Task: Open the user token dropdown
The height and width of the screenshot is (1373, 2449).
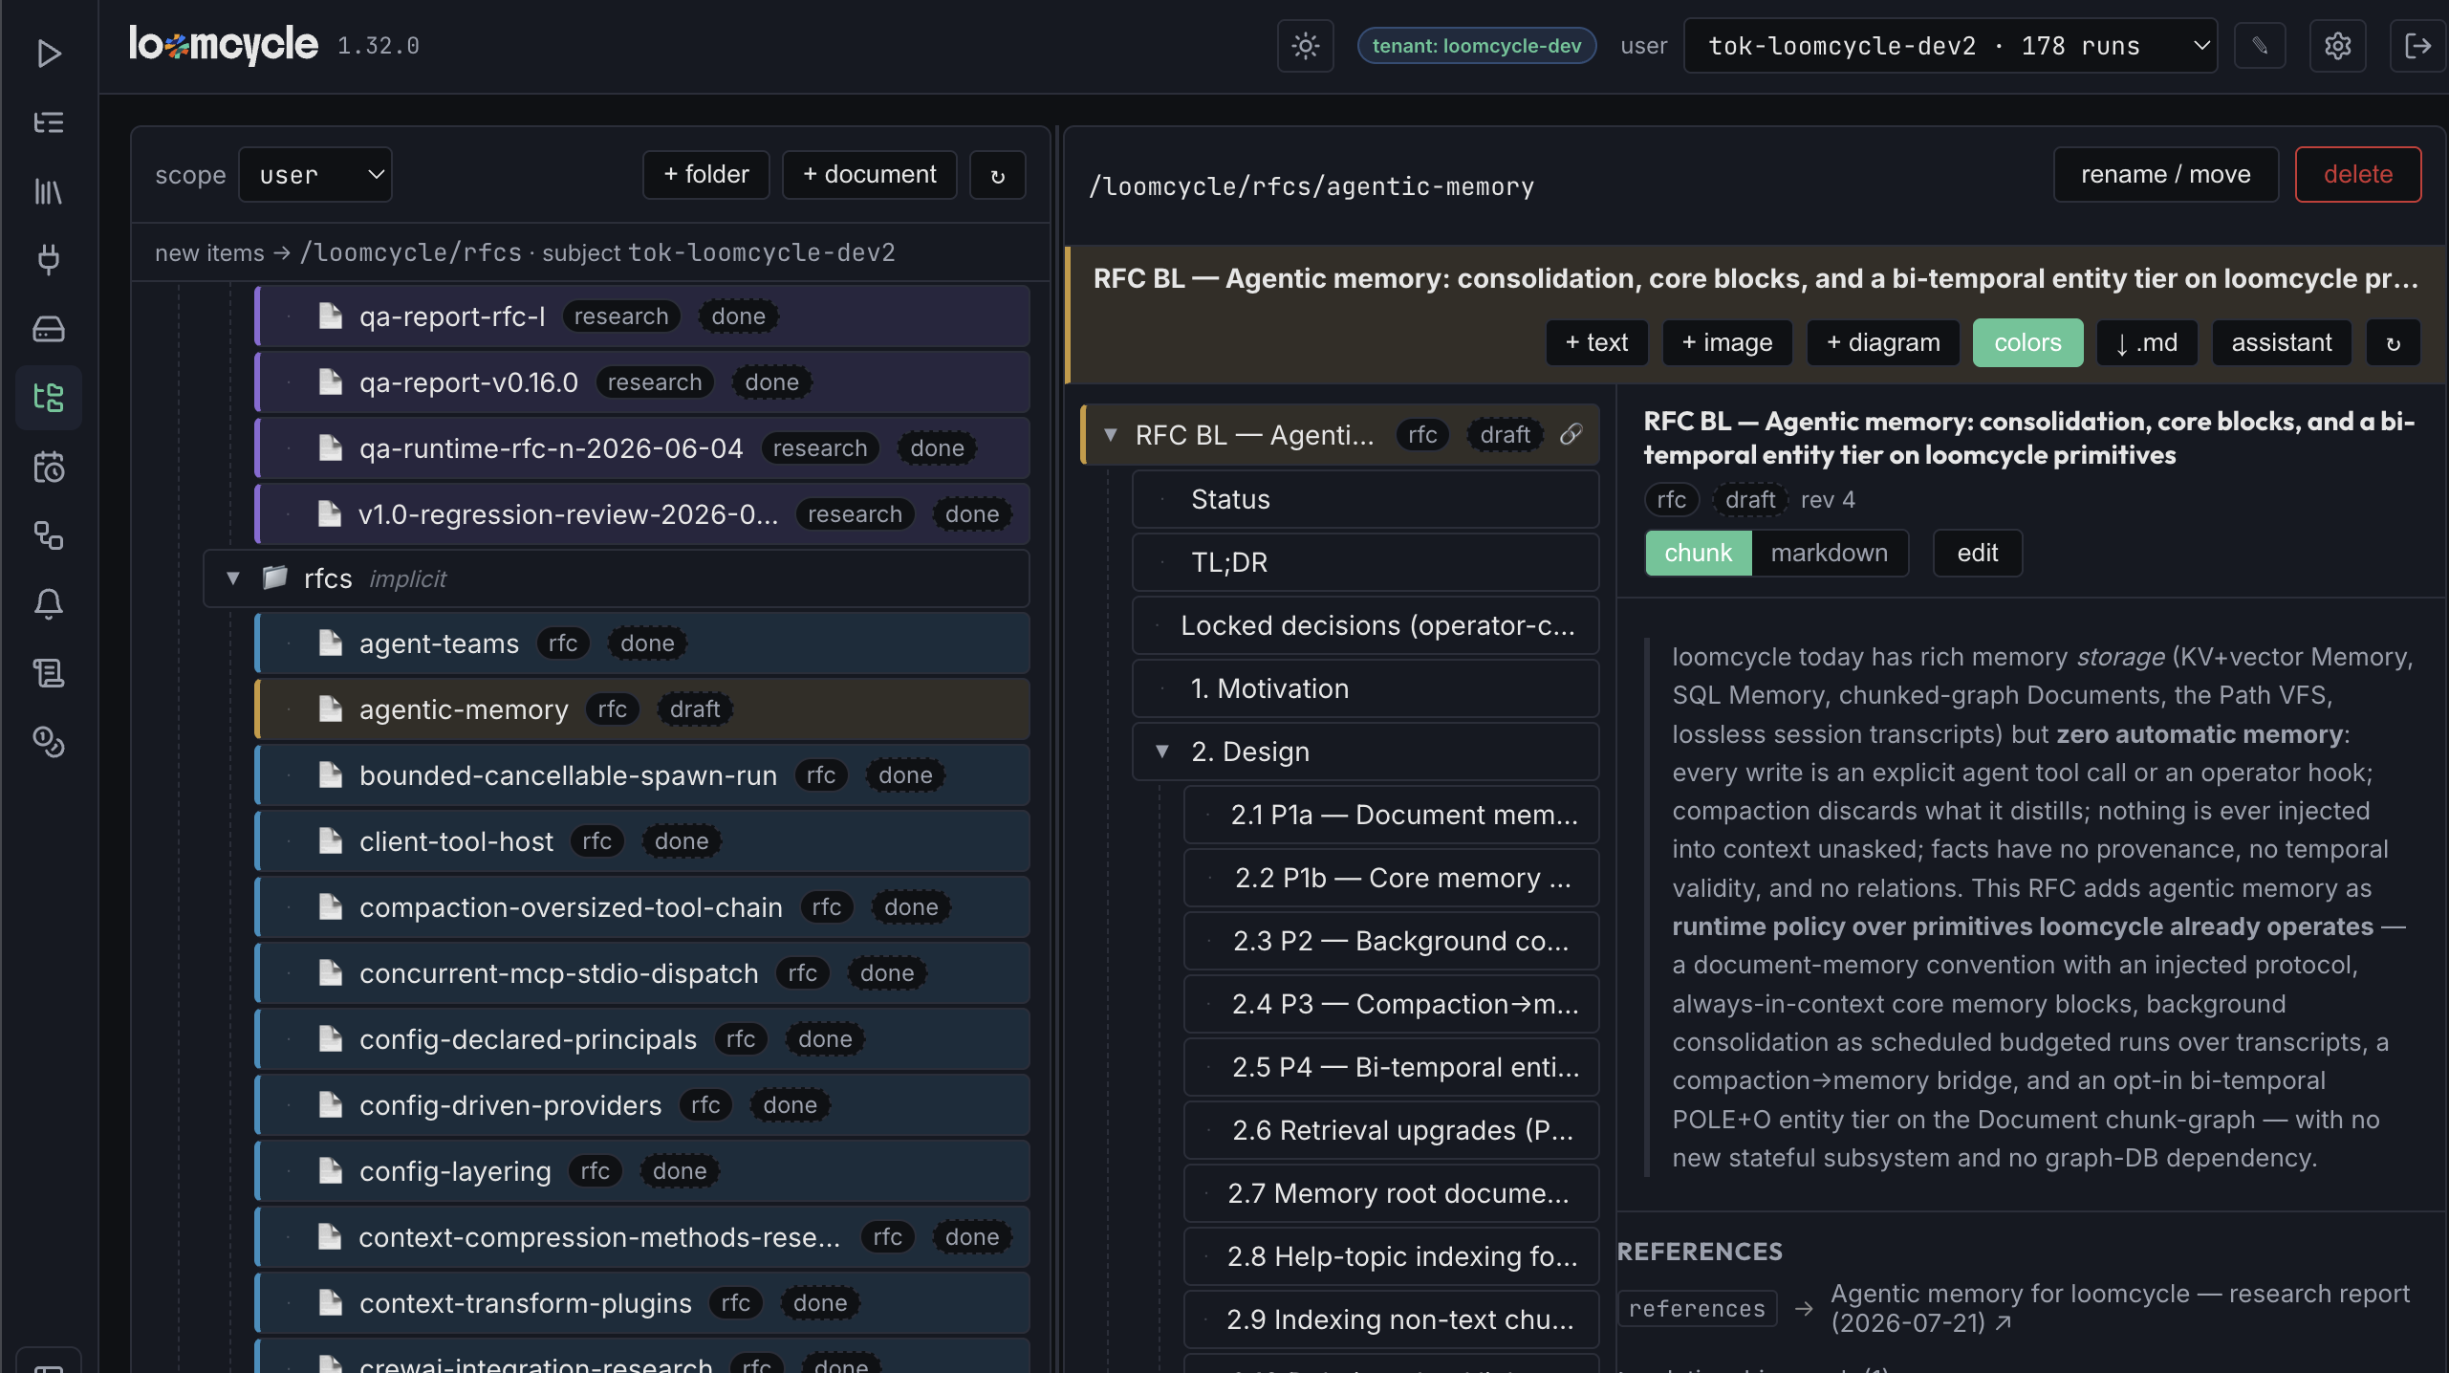Action: click(x=1950, y=46)
